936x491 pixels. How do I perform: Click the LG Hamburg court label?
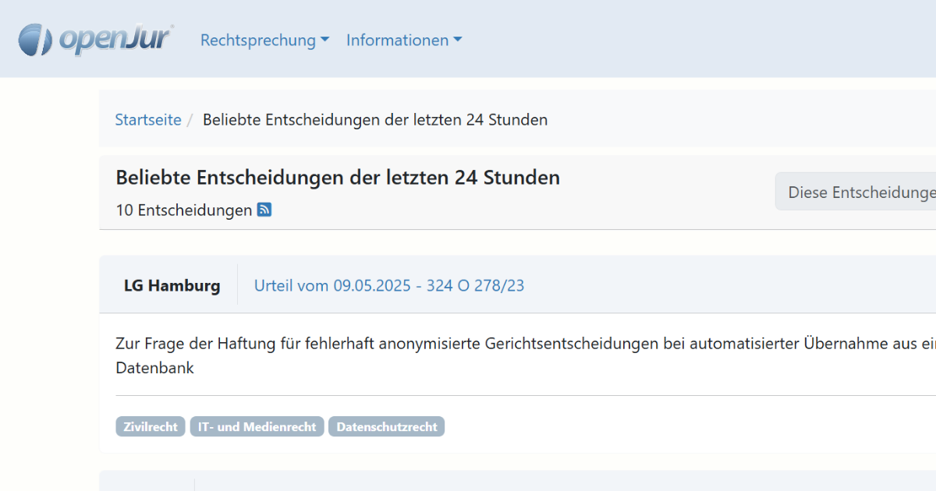click(x=172, y=285)
